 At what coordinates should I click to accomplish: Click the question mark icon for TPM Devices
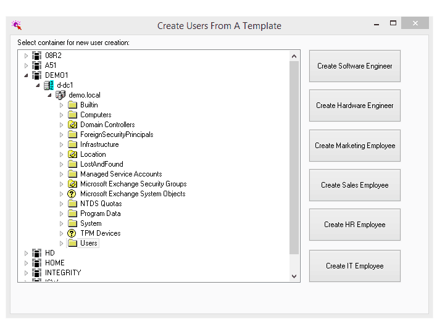[x=72, y=233]
